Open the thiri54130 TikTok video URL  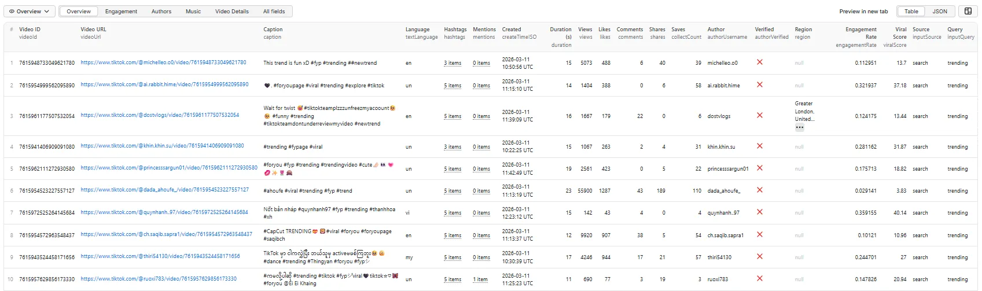160,256
